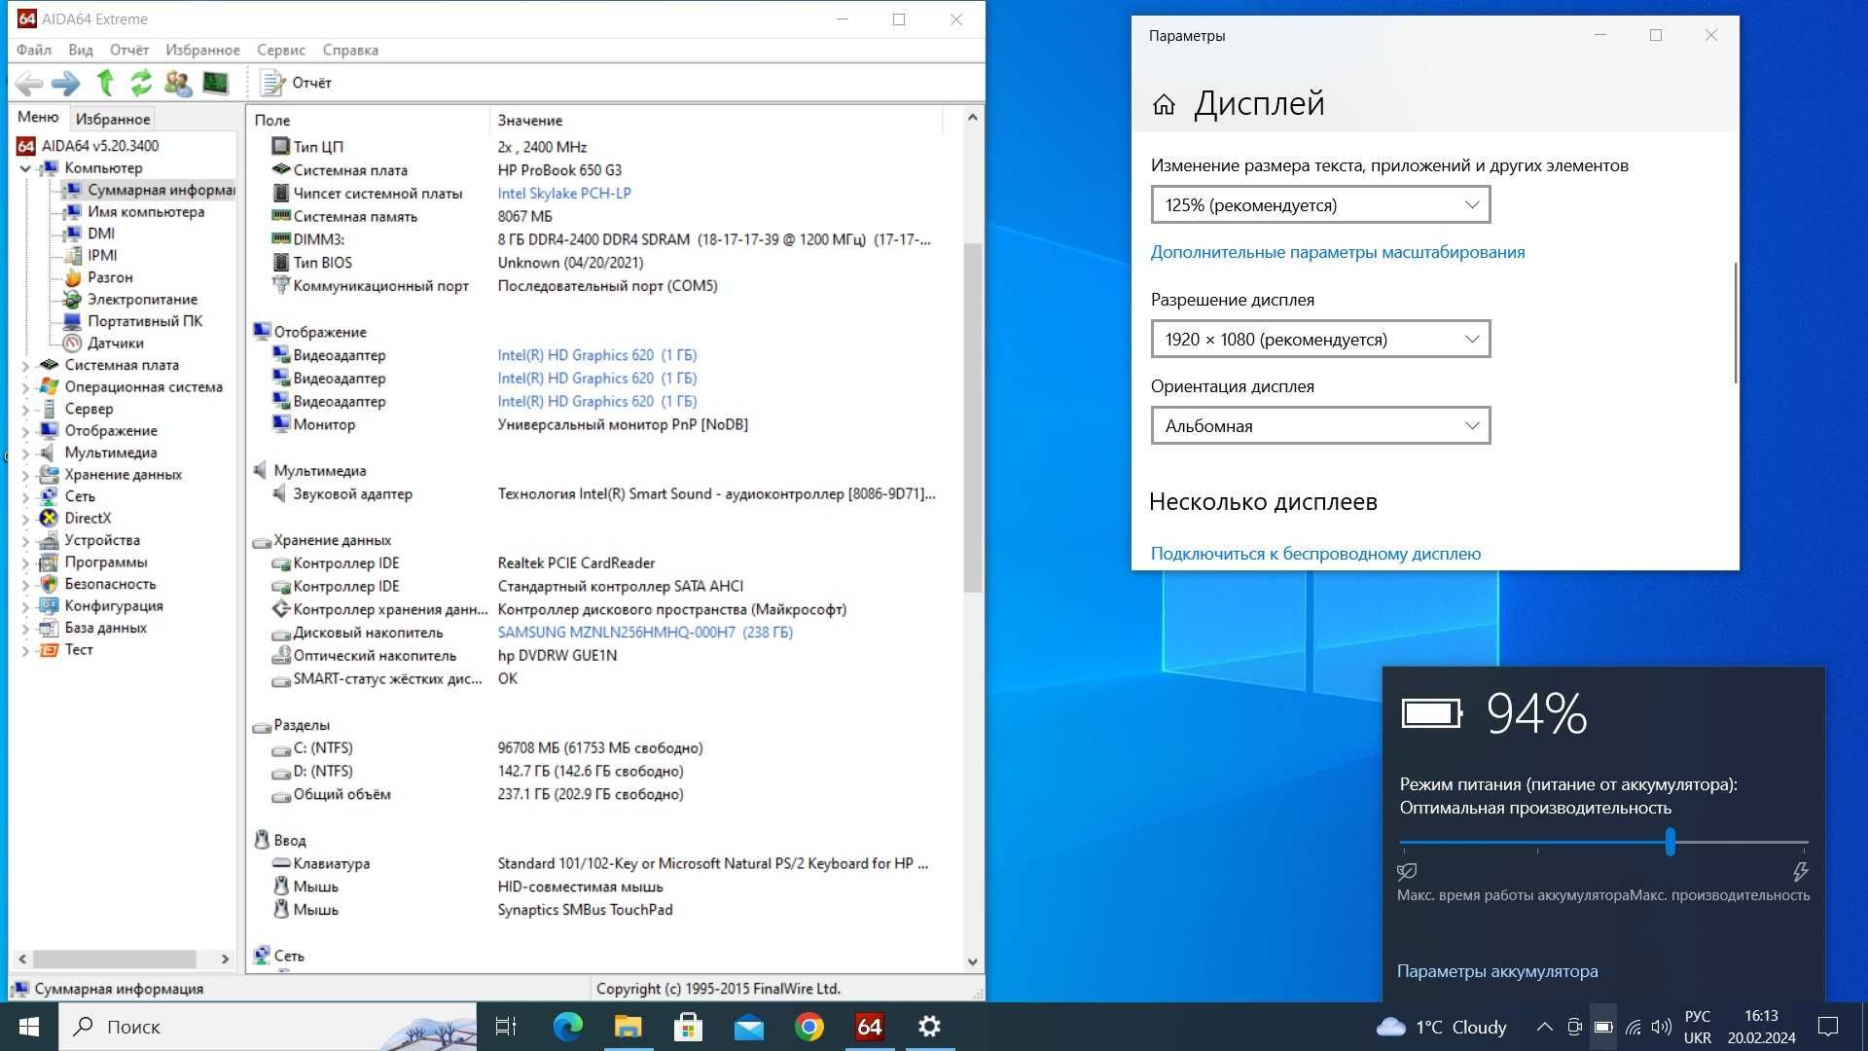Viewport: 1868px width, 1051px height.
Task: Switch to AIDA64 taskbar icon
Action: 869,1027
